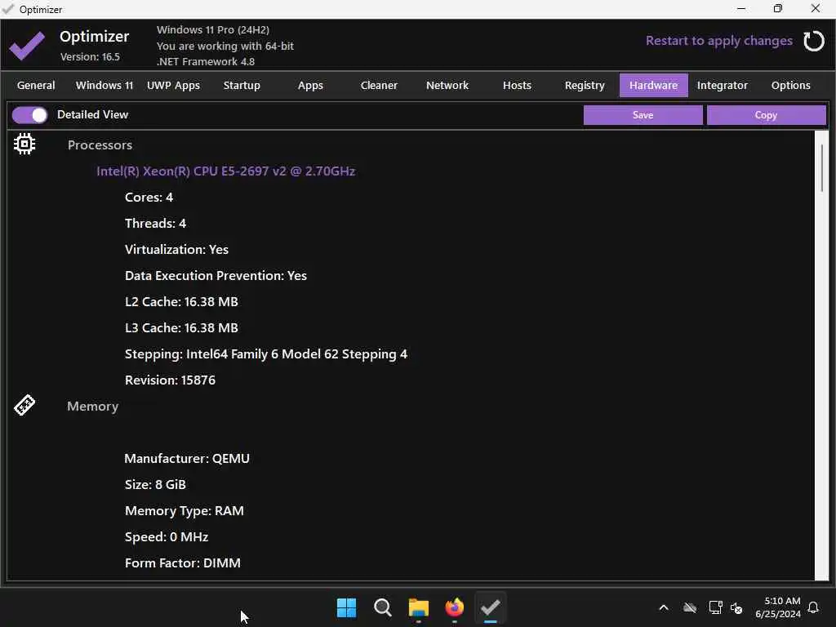Launch Firefox from the taskbar
Screen dimensions: 836x627
pos(454,607)
